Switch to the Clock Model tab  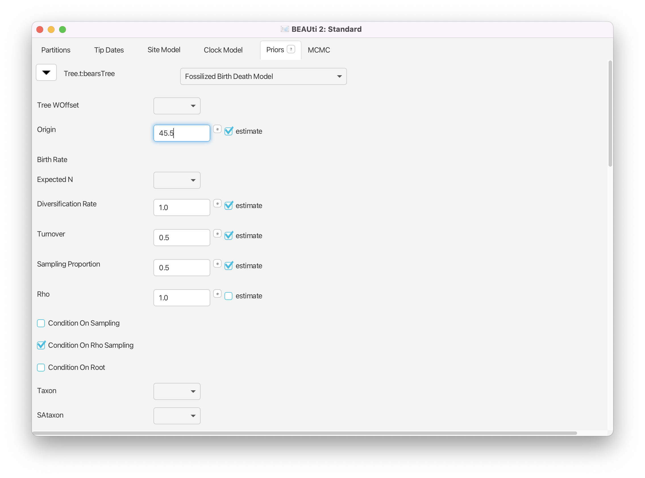coord(223,50)
